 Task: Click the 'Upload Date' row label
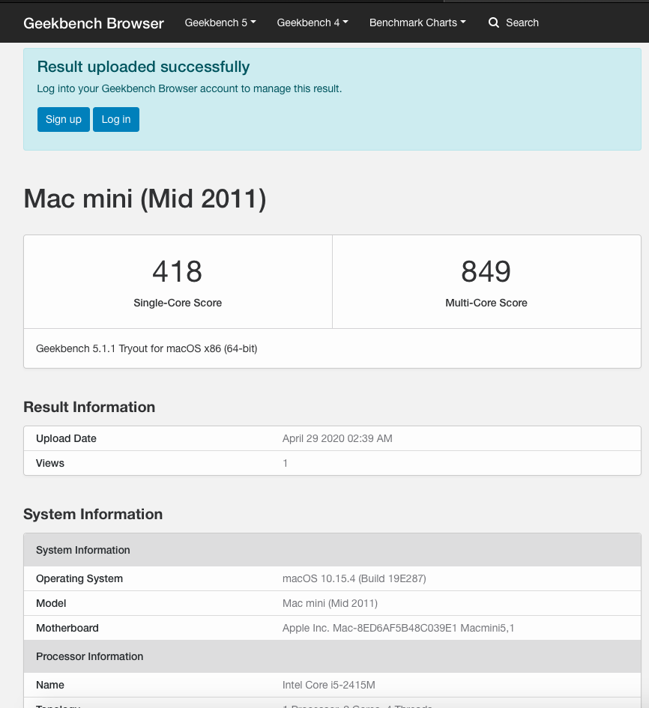coord(67,438)
